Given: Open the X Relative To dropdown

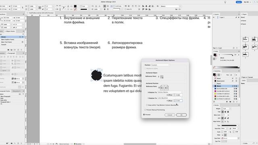Looking at the screenshot, I should (170, 92).
